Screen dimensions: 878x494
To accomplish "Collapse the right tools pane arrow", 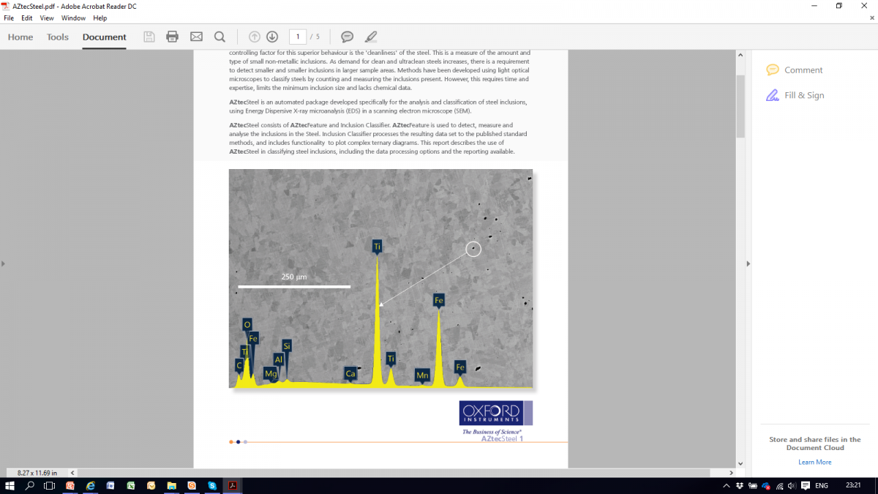I will click(x=748, y=263).
